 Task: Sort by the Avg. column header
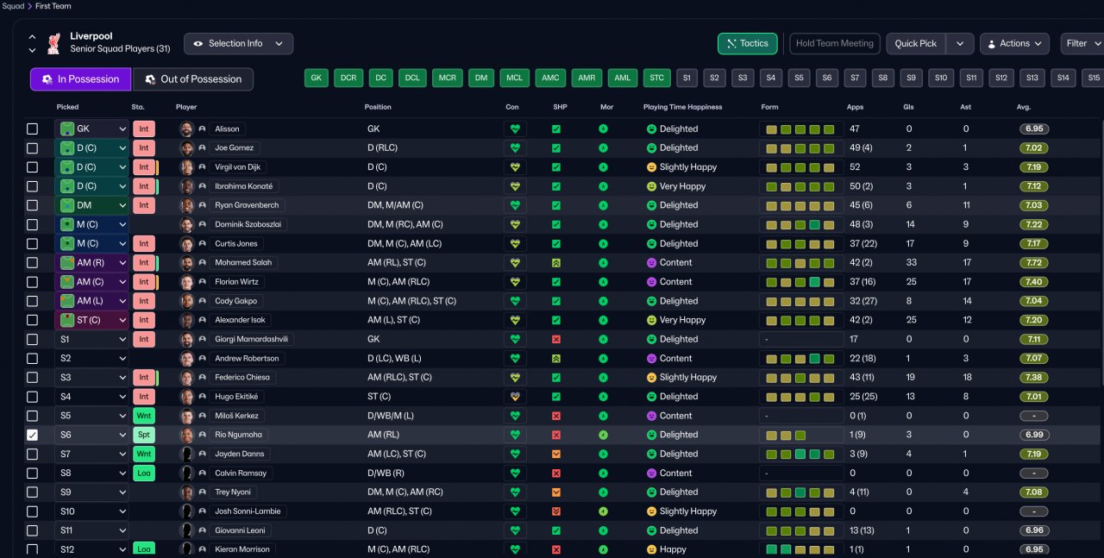(1024, 107)
